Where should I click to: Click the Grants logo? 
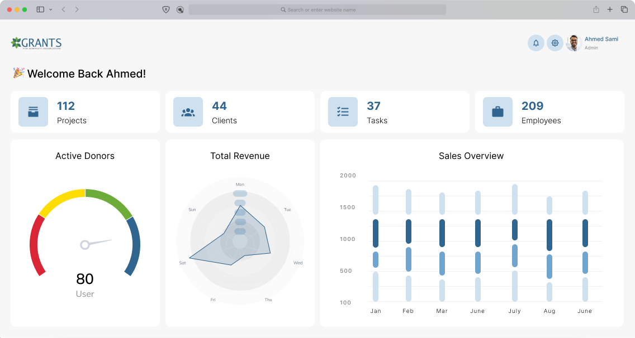click(x=36, y=44)
